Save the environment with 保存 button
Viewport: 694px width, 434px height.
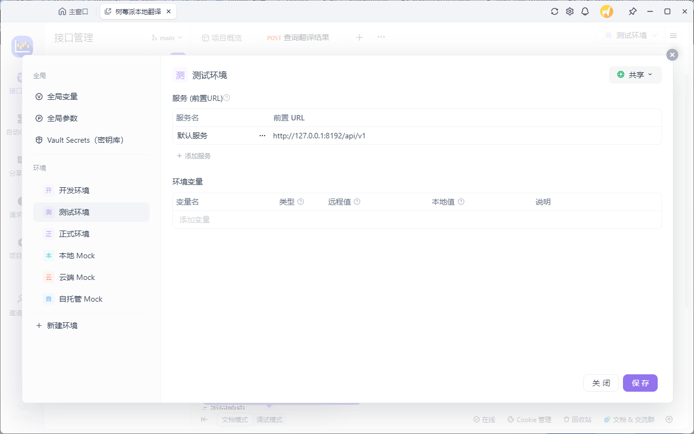point(640,383)
